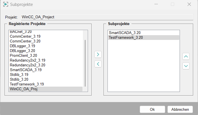Select PromClient_3.20 entry
The height and width of the screenshot is (115, 198).
[46, 55]
